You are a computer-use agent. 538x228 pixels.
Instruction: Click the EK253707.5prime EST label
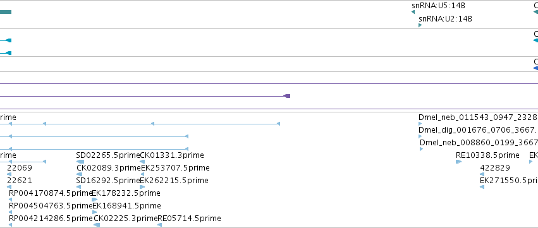[175, 168]
